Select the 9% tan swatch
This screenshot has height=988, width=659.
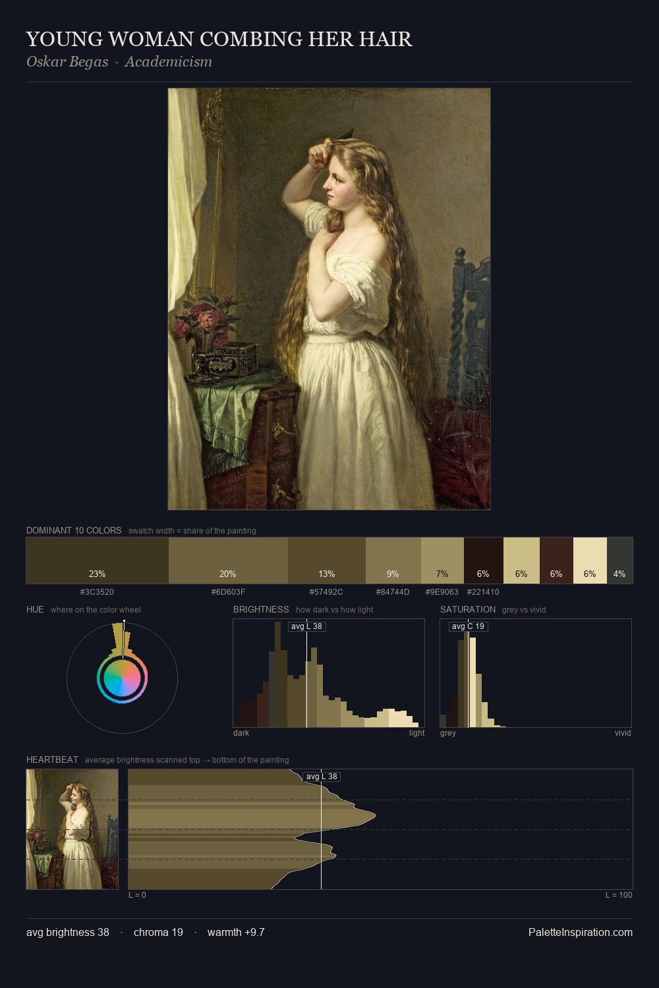coord(393,561)
